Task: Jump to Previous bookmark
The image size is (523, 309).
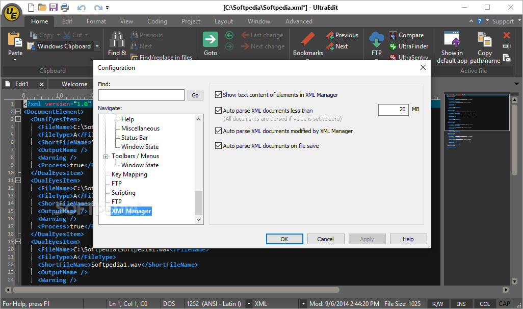Action: 342,35
